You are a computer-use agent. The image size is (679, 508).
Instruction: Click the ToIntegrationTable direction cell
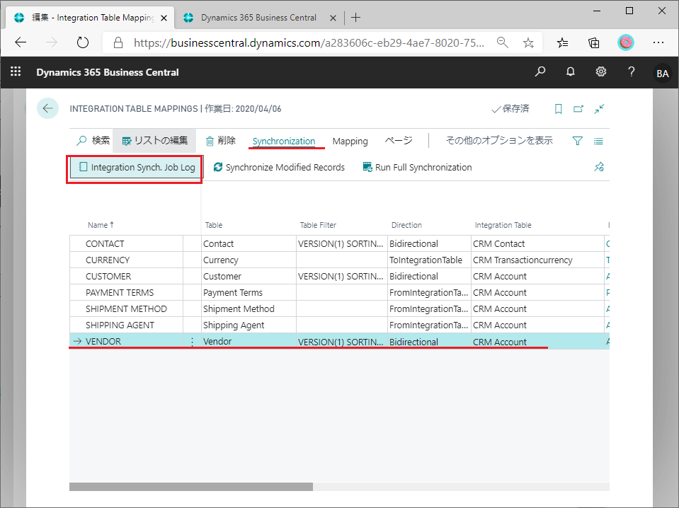pyautogui.click(x=428, y=260)
